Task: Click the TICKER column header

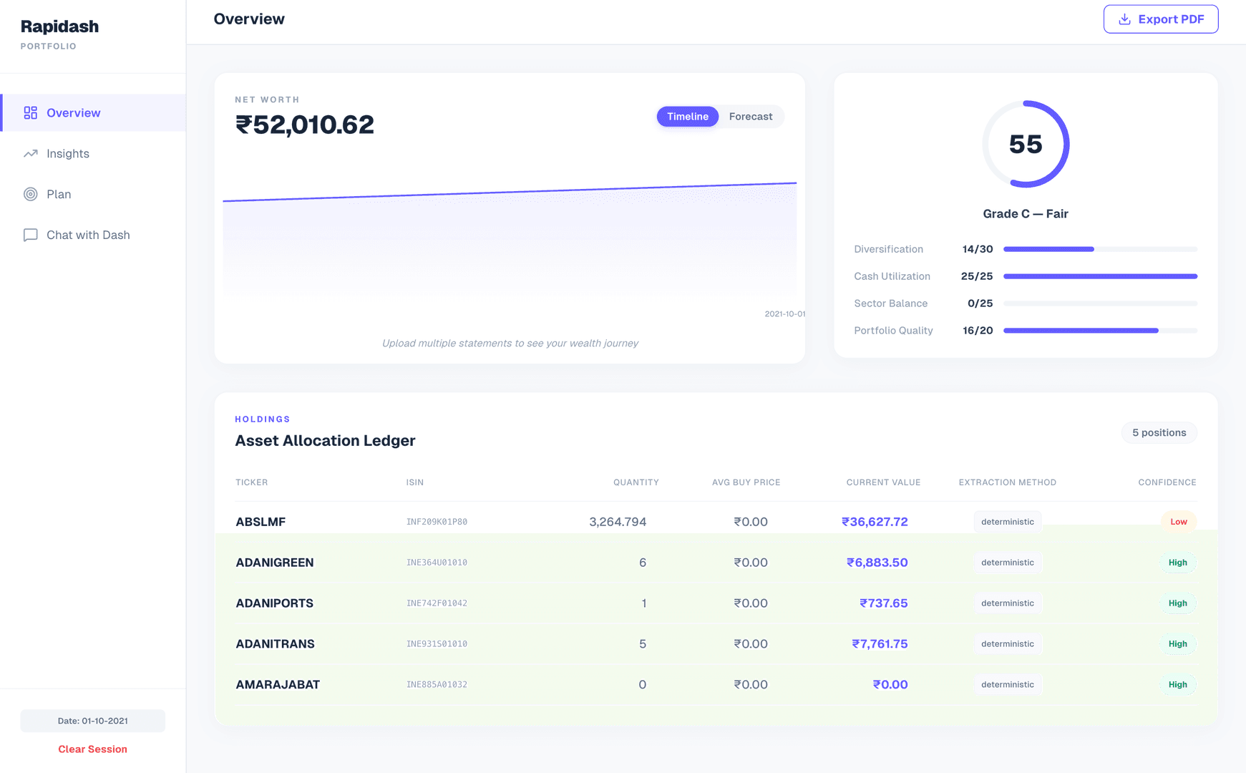Action: click(x=251, y=483)
